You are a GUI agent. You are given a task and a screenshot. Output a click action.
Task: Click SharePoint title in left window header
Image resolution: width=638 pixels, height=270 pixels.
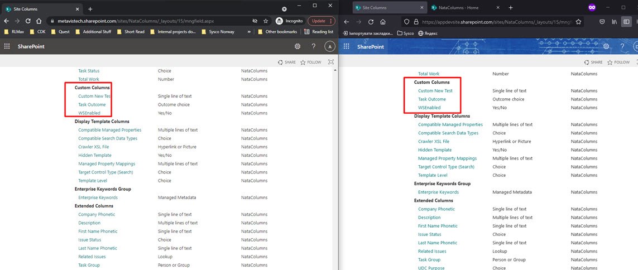tap(31, 46)
